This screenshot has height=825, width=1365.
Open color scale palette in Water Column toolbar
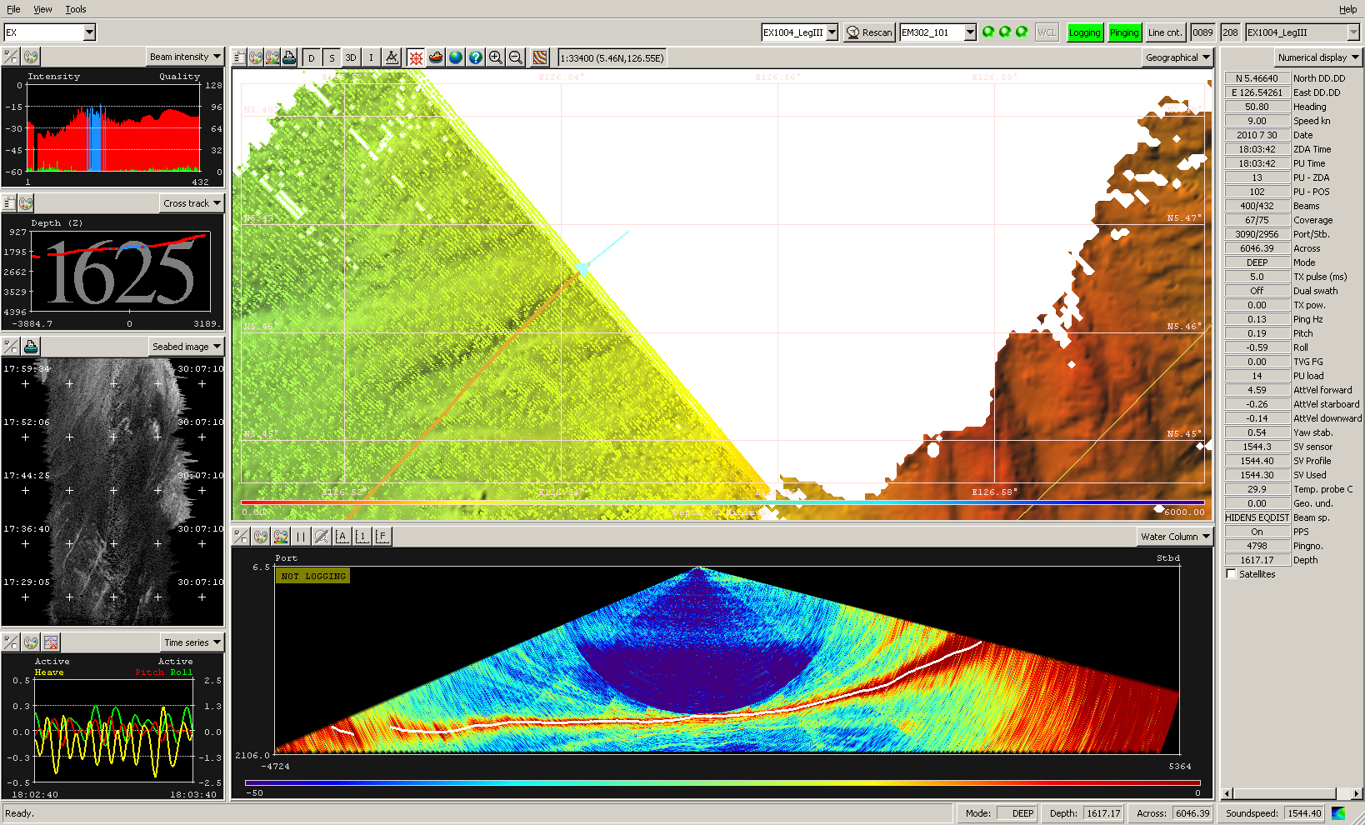(281, 537)
